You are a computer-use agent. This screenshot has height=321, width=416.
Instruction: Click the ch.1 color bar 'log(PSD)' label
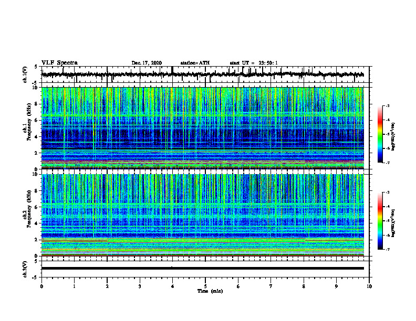tap(393, 136)
